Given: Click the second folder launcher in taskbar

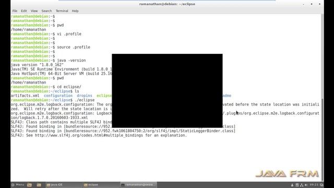Looking at the screenshot, I should click(x=39, y=185).
